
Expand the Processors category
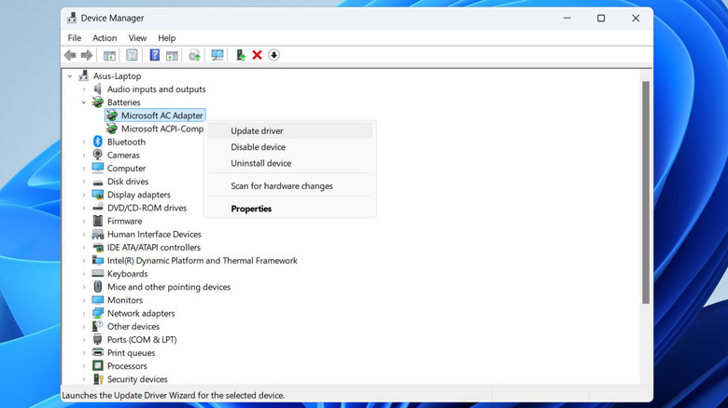click(x=84, y=366)
